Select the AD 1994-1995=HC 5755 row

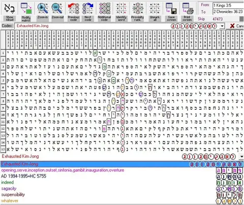point(122,177)
